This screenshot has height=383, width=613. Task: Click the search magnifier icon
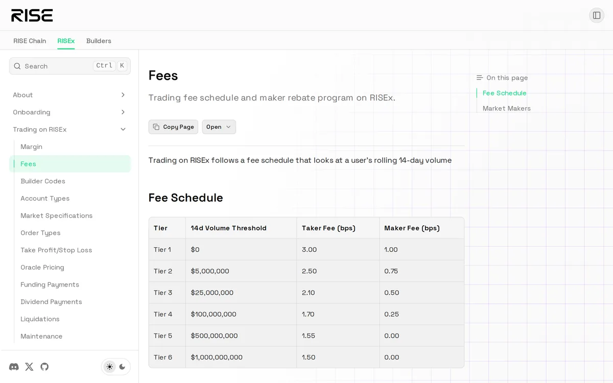tap(17, 66)
